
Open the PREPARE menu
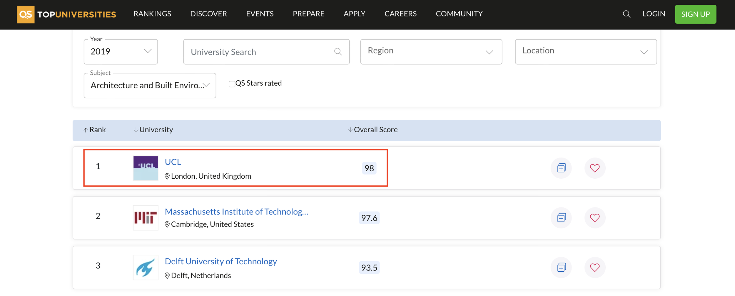(x=308, y=14)
